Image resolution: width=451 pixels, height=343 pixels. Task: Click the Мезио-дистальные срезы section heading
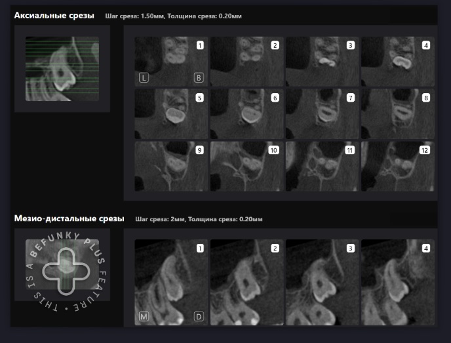(70, 218)
